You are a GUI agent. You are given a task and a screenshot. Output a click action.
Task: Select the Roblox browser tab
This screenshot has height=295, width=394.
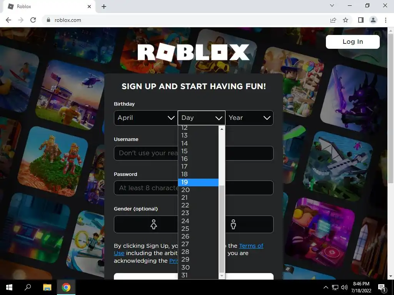click(x=49, y=7)
